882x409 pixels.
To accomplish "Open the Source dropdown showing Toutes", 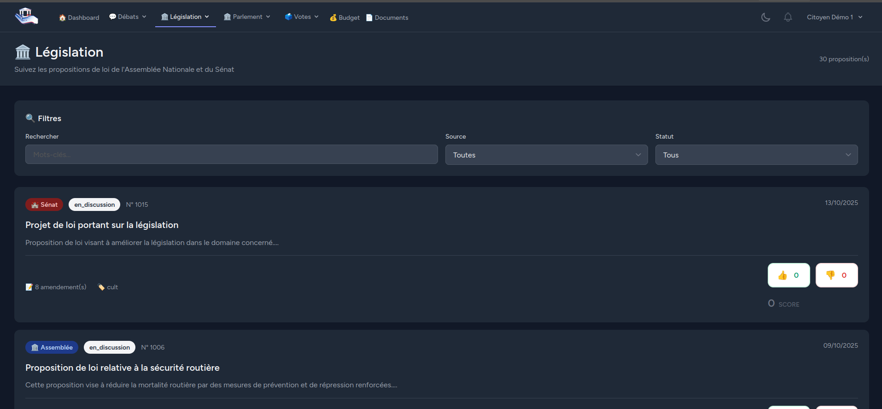I will point(546,155).
